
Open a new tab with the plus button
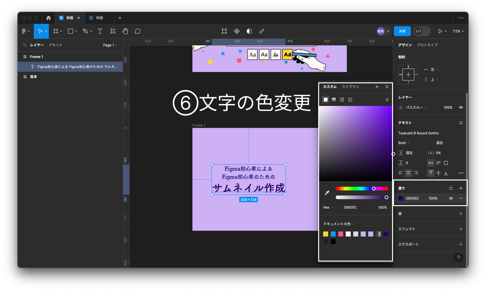[x=120, y=18]
